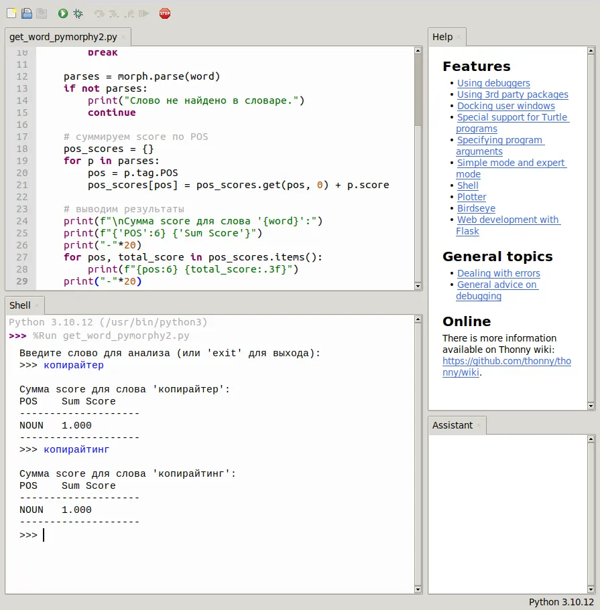600x610 pixels.
Task: Open the Docking user windows link
Action: coord(506,106)
